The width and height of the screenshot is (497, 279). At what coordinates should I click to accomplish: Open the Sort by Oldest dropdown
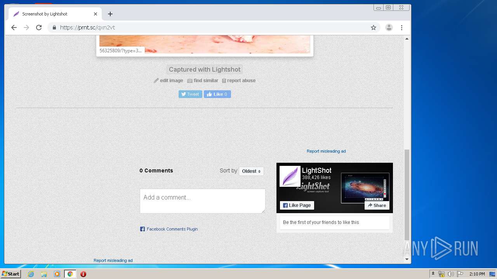coord(251,171)
